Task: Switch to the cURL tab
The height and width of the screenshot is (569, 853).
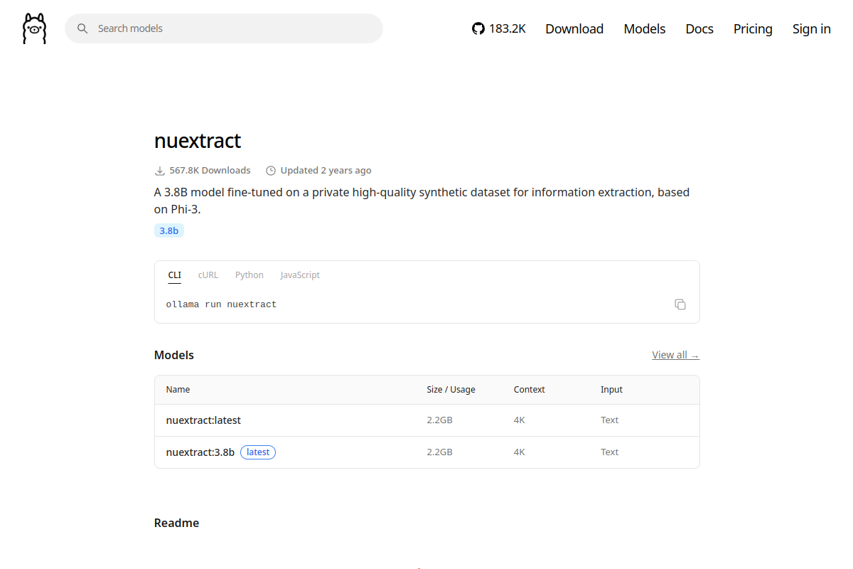Action: coord(208,275)
